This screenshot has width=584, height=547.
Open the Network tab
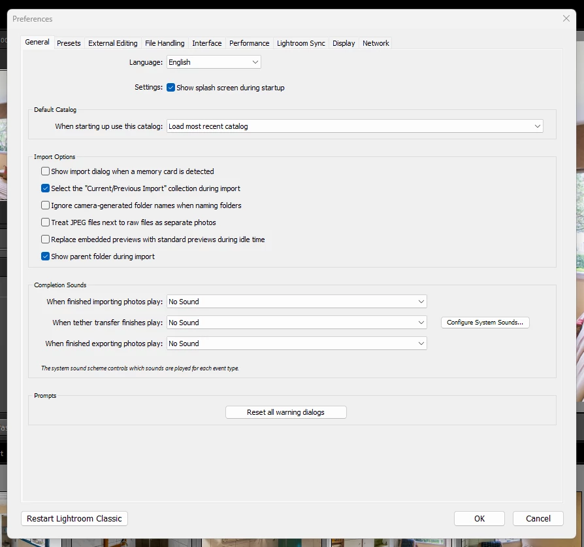click(x=376, y=43)
